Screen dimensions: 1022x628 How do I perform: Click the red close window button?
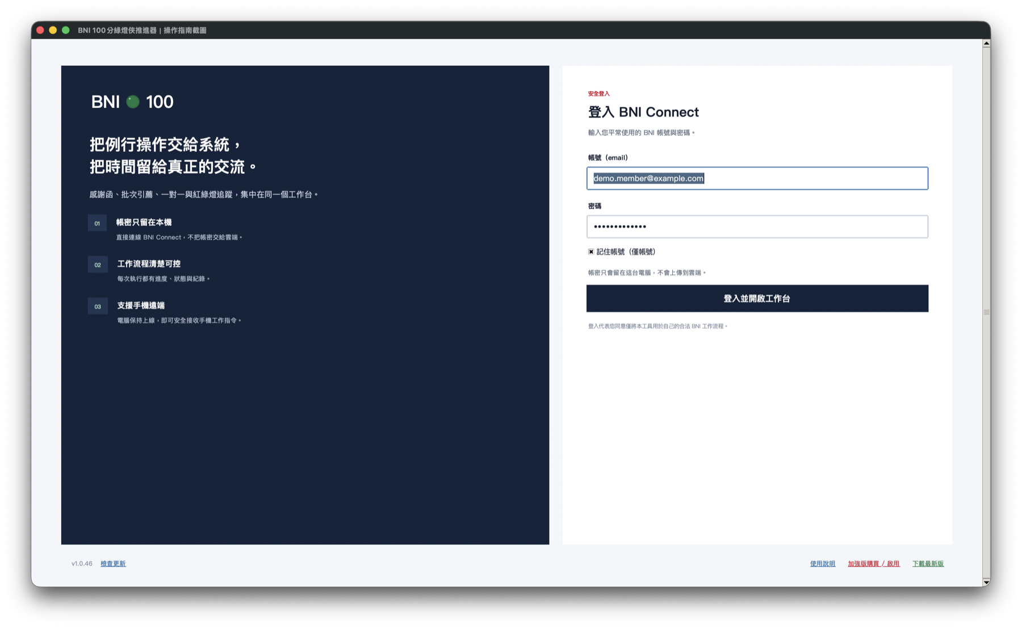40,30
